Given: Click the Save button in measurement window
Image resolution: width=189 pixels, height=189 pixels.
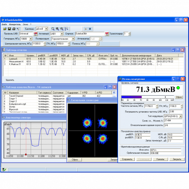Looking at the screenshot, I should [x=127, y=159].
